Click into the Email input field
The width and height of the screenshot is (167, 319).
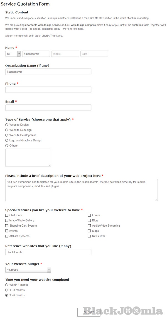point(48,108)
